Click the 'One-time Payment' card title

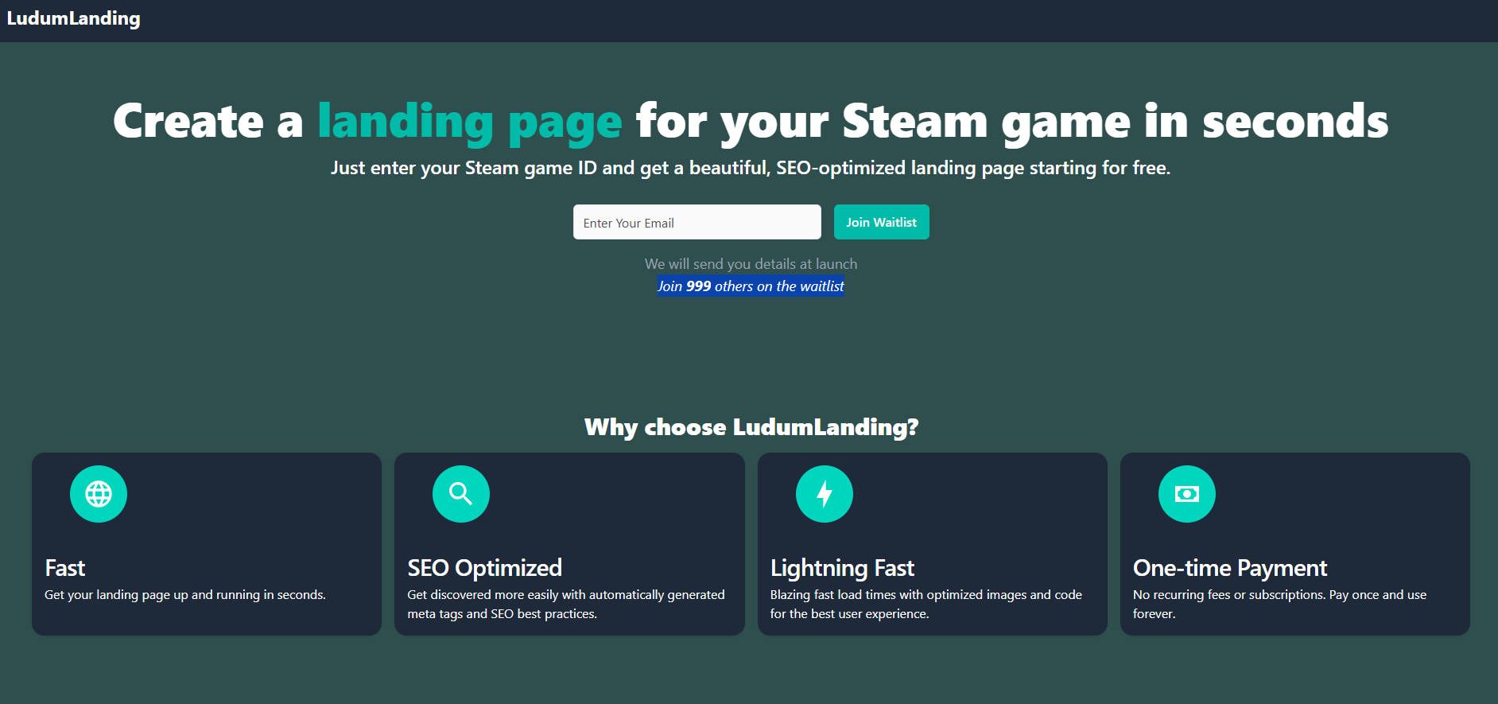click(x=1230, y=568)
